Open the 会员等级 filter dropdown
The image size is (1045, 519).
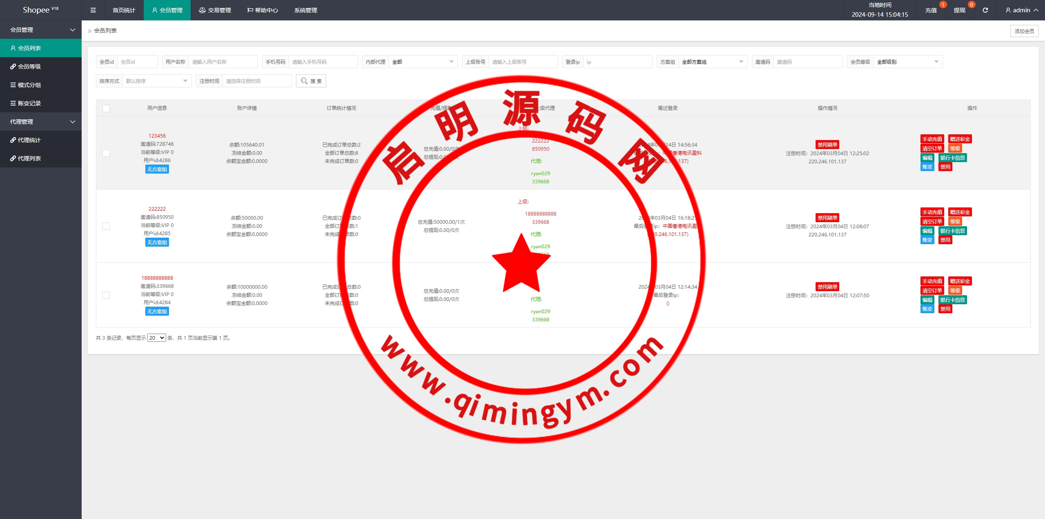907,62
